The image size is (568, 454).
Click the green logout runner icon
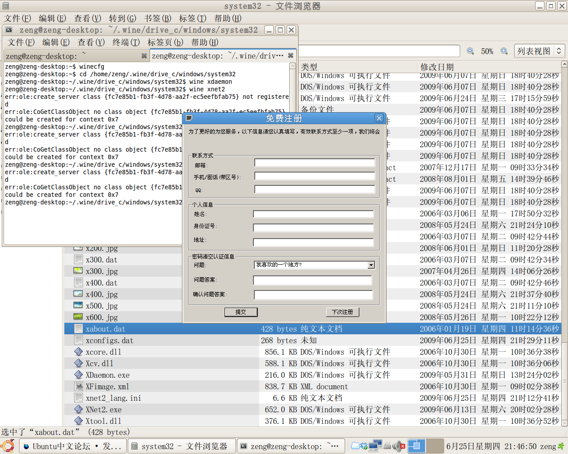(x=561, y=446)
